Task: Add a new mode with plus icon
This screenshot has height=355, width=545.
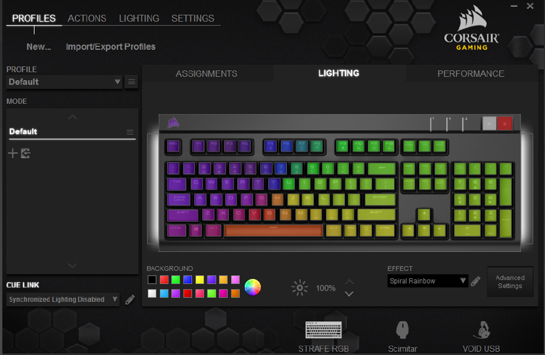Action: [x=13, y=153]
